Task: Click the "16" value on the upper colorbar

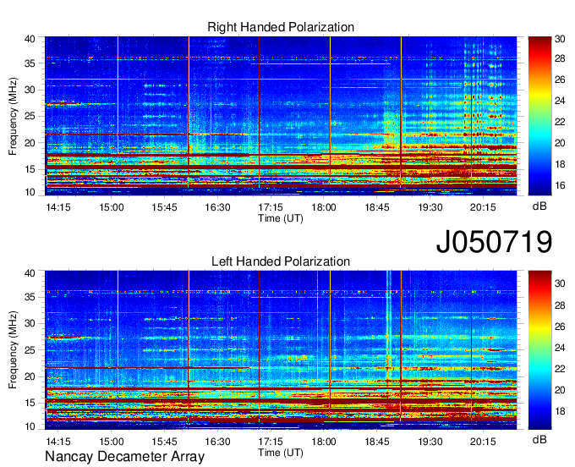Action: [560, 185]
